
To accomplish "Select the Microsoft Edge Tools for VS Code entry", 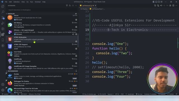I will click(42, 90).
